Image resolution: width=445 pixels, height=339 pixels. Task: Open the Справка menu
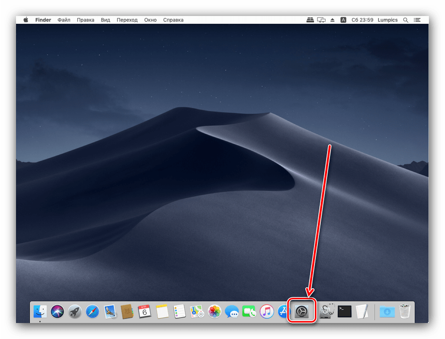click(173, 20)
